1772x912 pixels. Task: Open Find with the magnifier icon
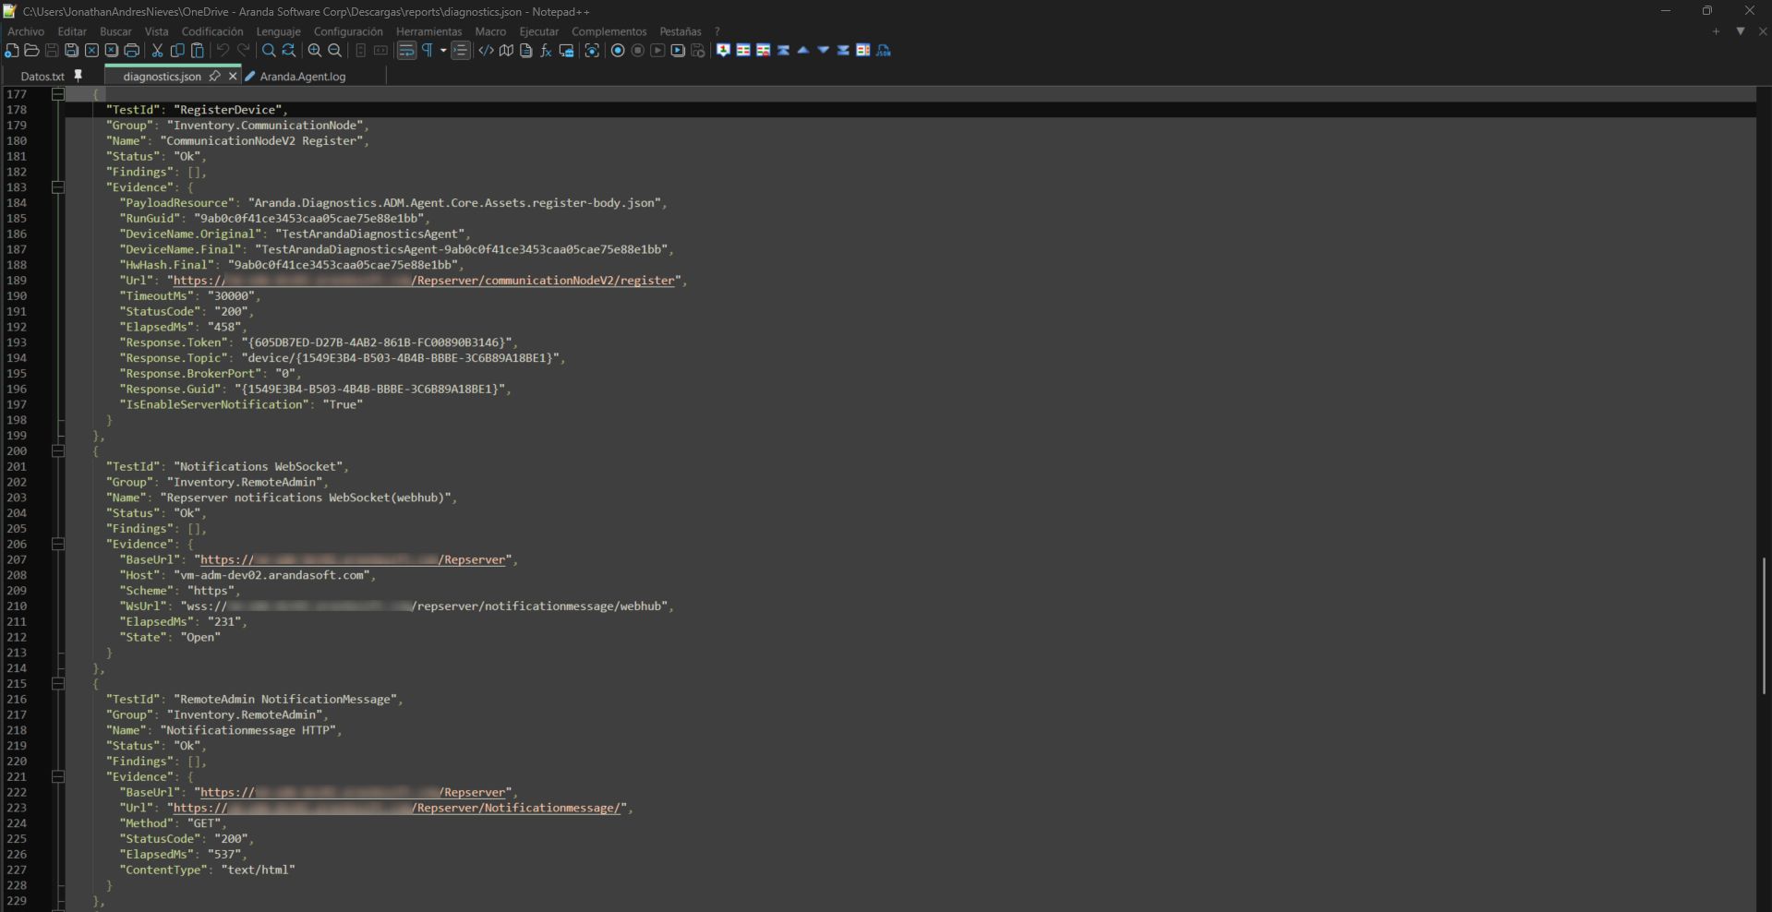[269, 51]
